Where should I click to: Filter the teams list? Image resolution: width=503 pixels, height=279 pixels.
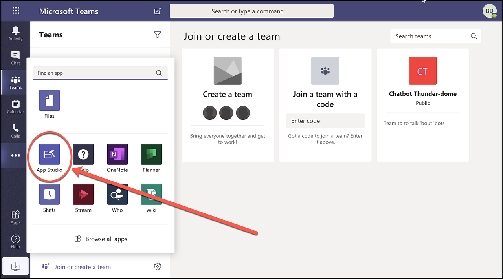coord(157,35)
